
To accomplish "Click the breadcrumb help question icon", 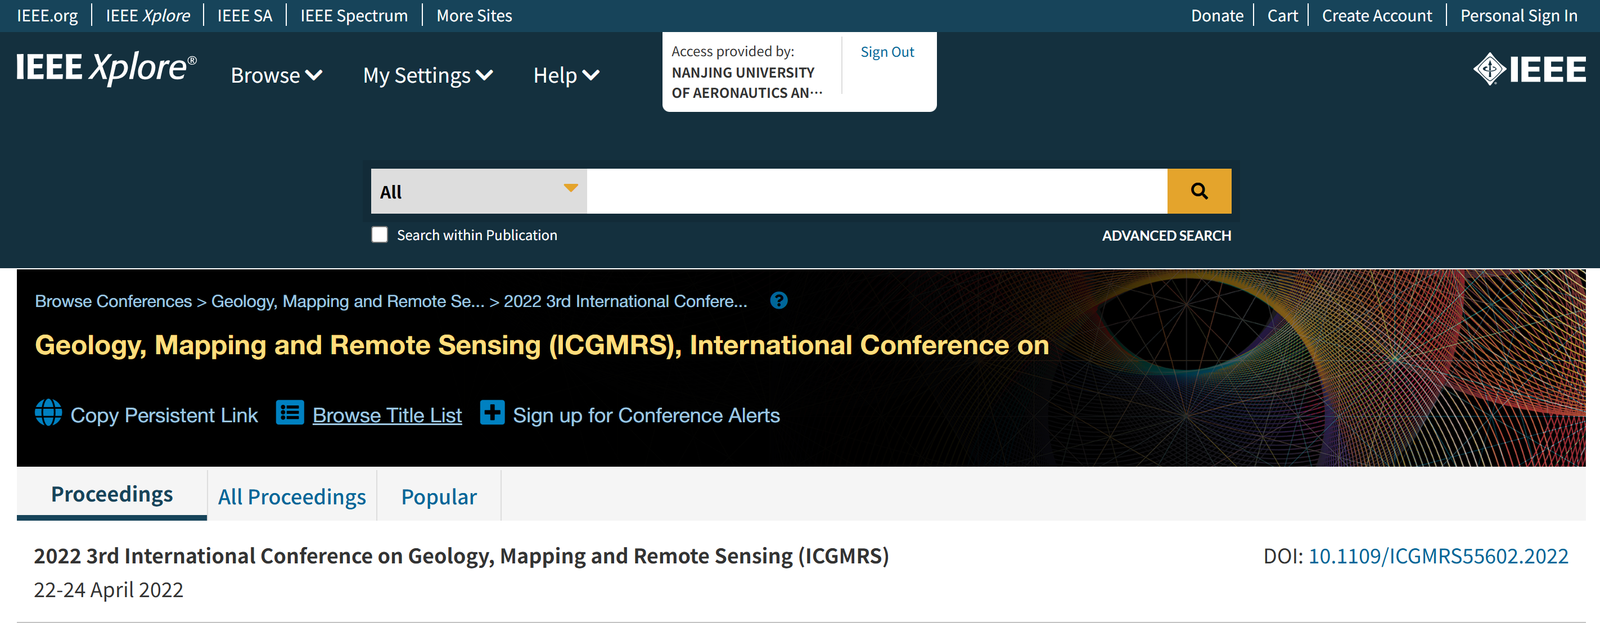I will pyautogui.click(x=778, y=301).
